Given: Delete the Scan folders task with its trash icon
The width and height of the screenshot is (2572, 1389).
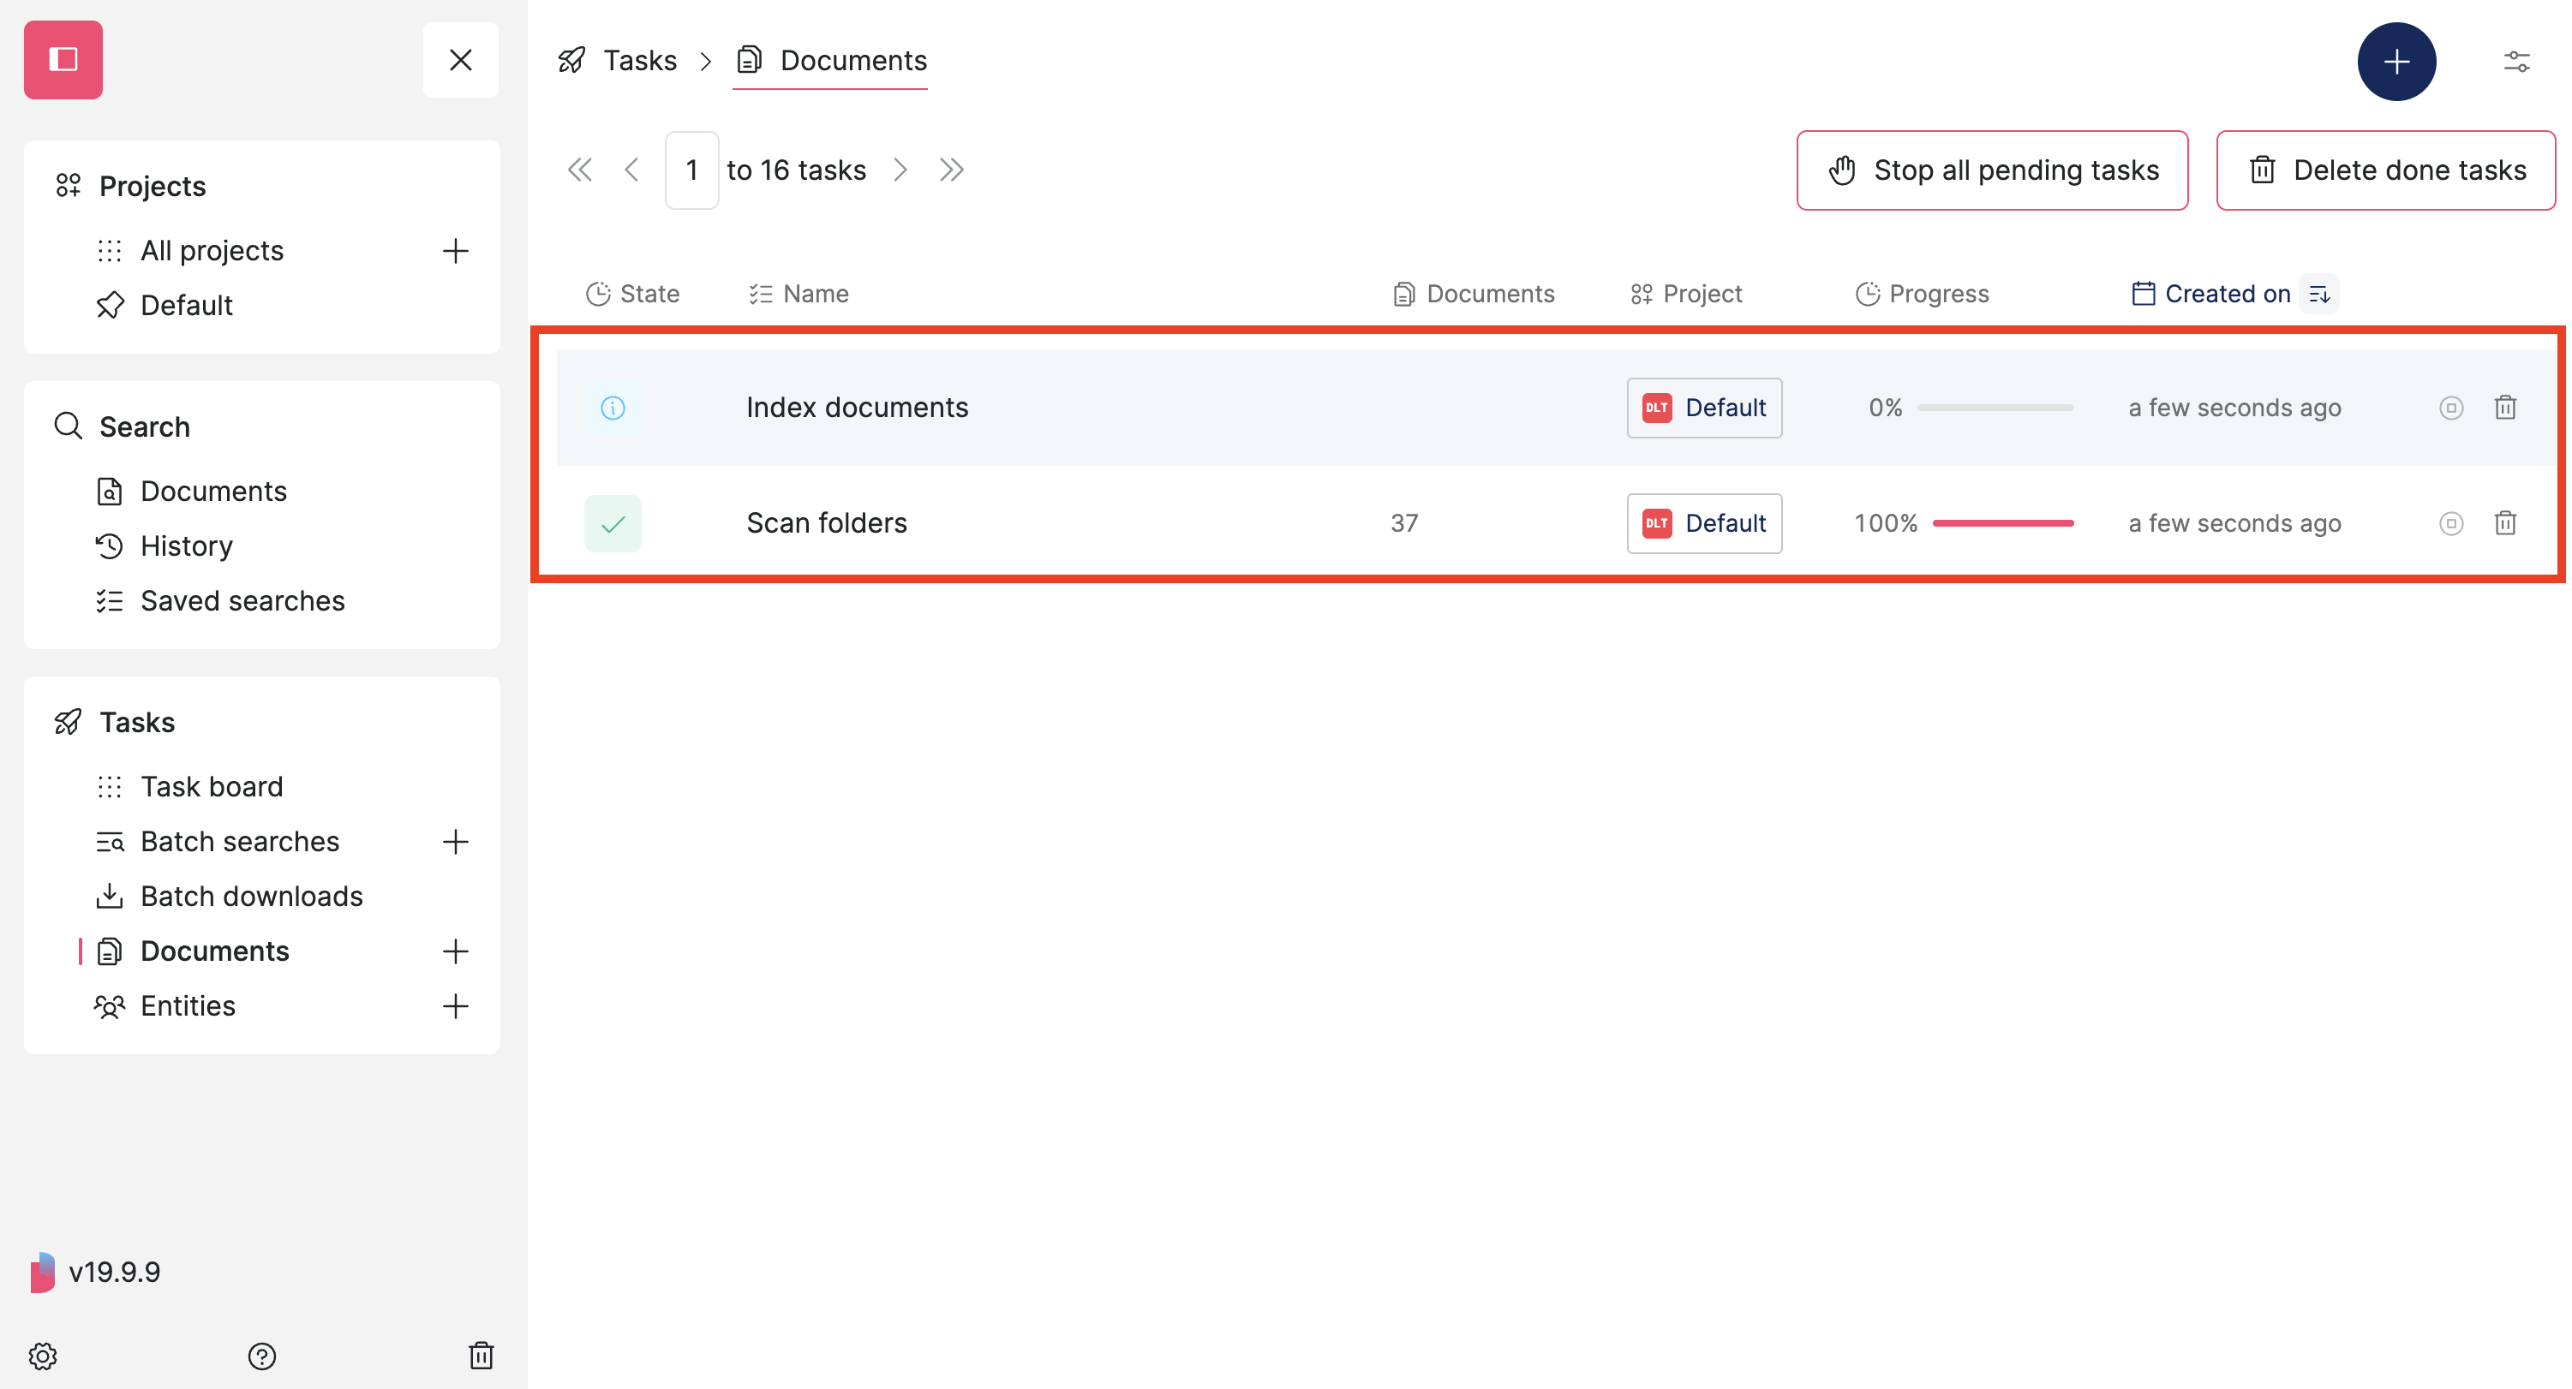Looking at the screenshot, I should [2506, 523].
